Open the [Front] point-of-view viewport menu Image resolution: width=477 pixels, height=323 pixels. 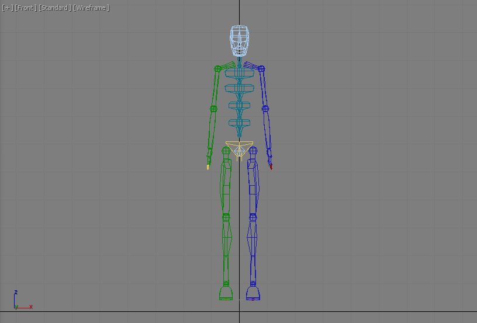[26, 8]
